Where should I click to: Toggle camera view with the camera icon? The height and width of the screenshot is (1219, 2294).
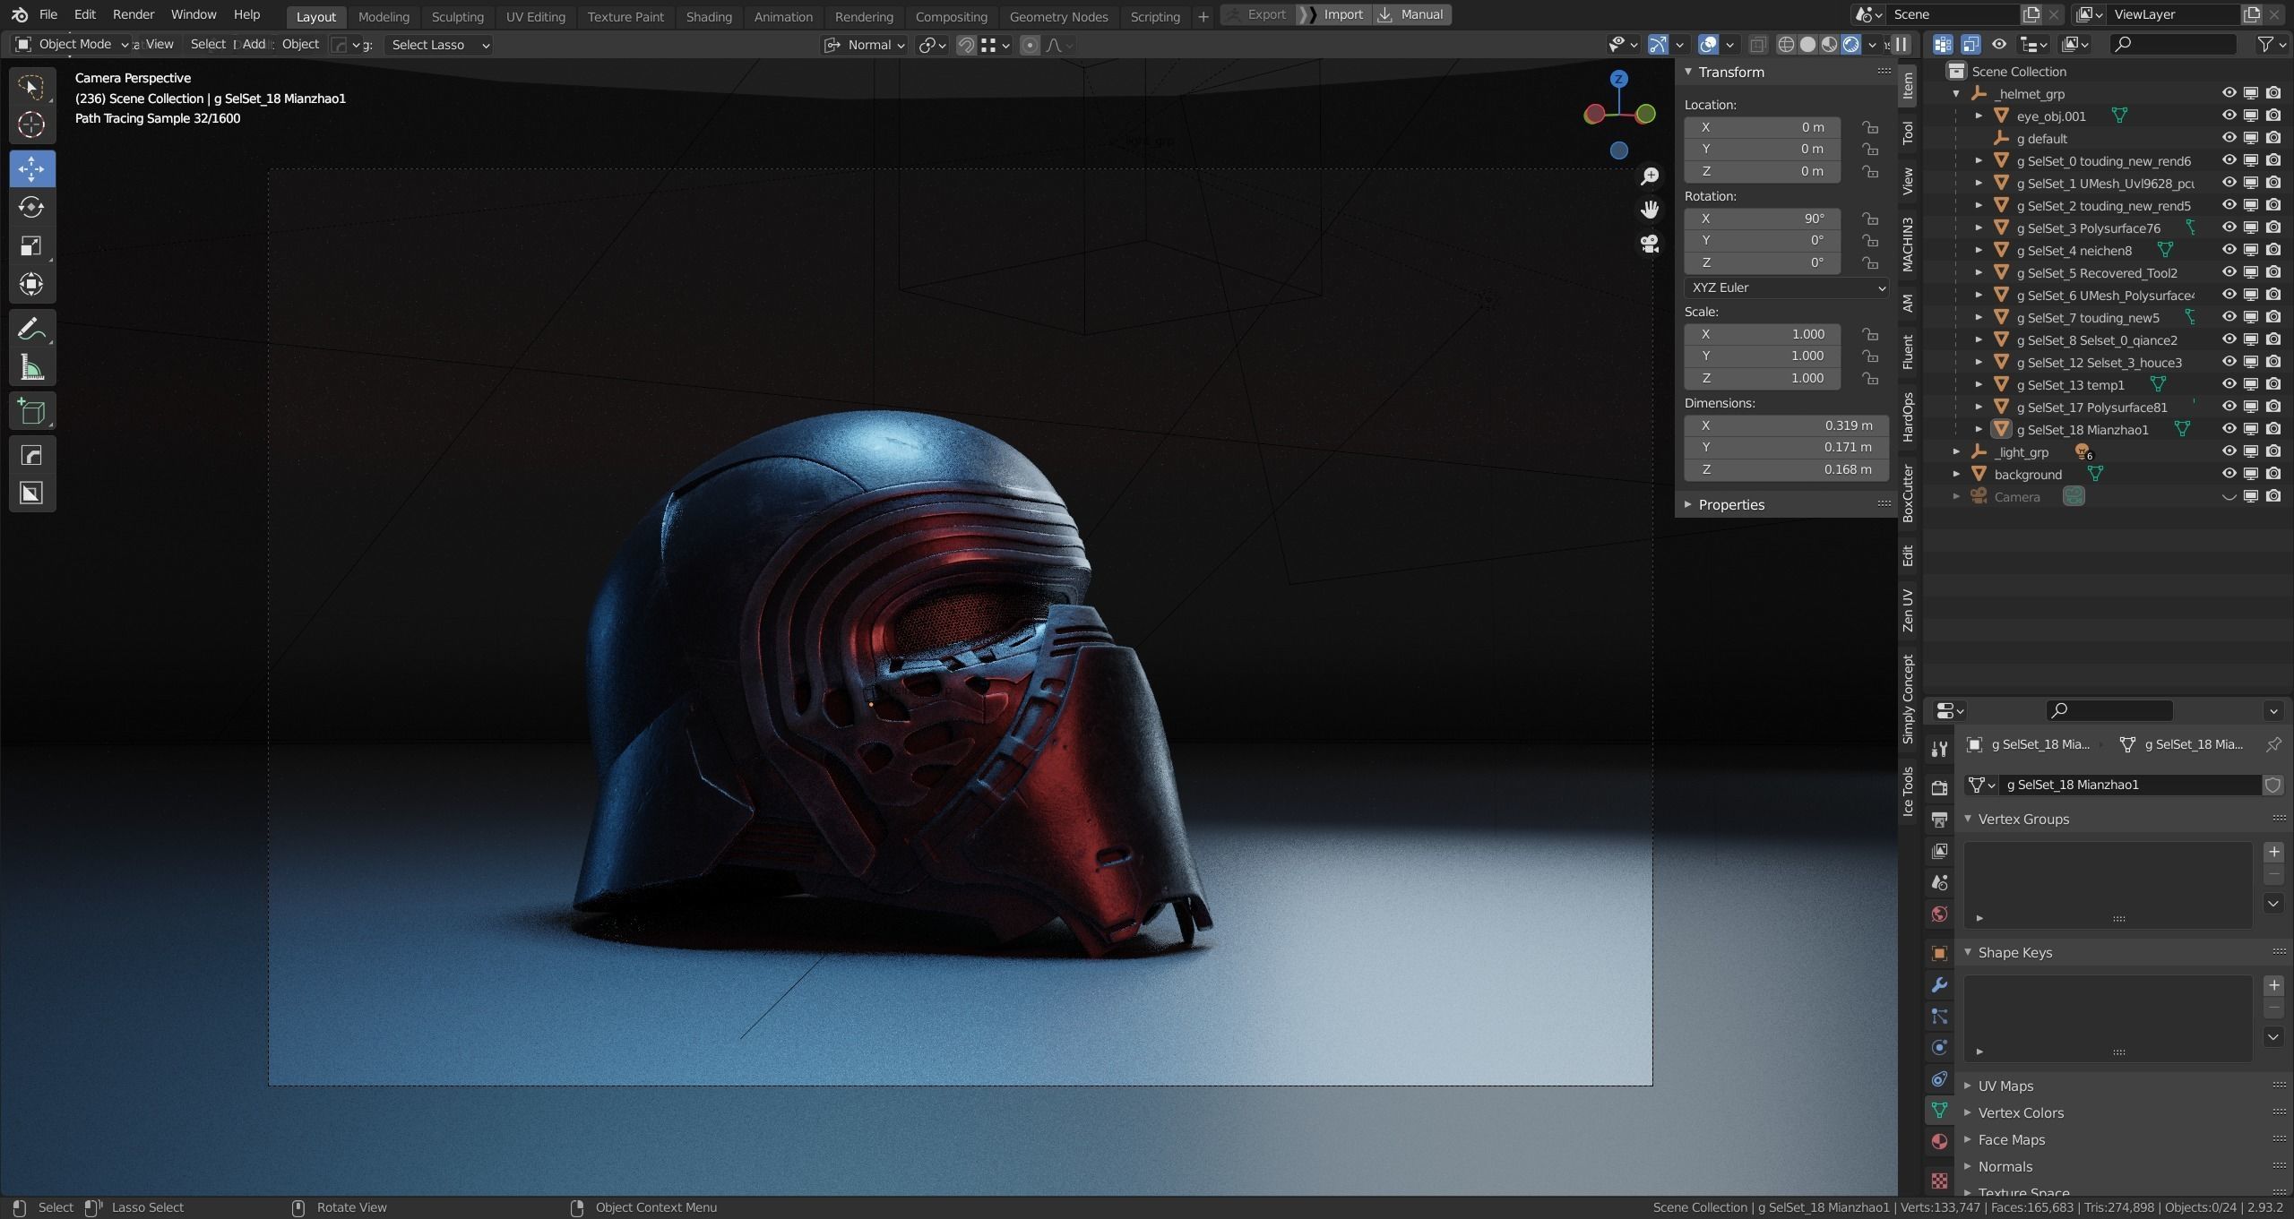[1650, 244]
